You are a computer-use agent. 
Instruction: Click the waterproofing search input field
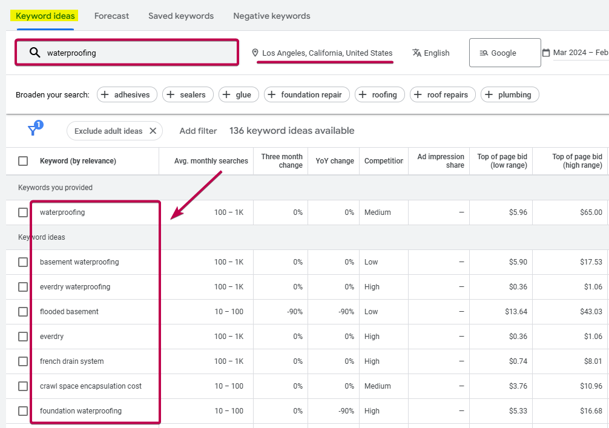(x=127, y=53)
